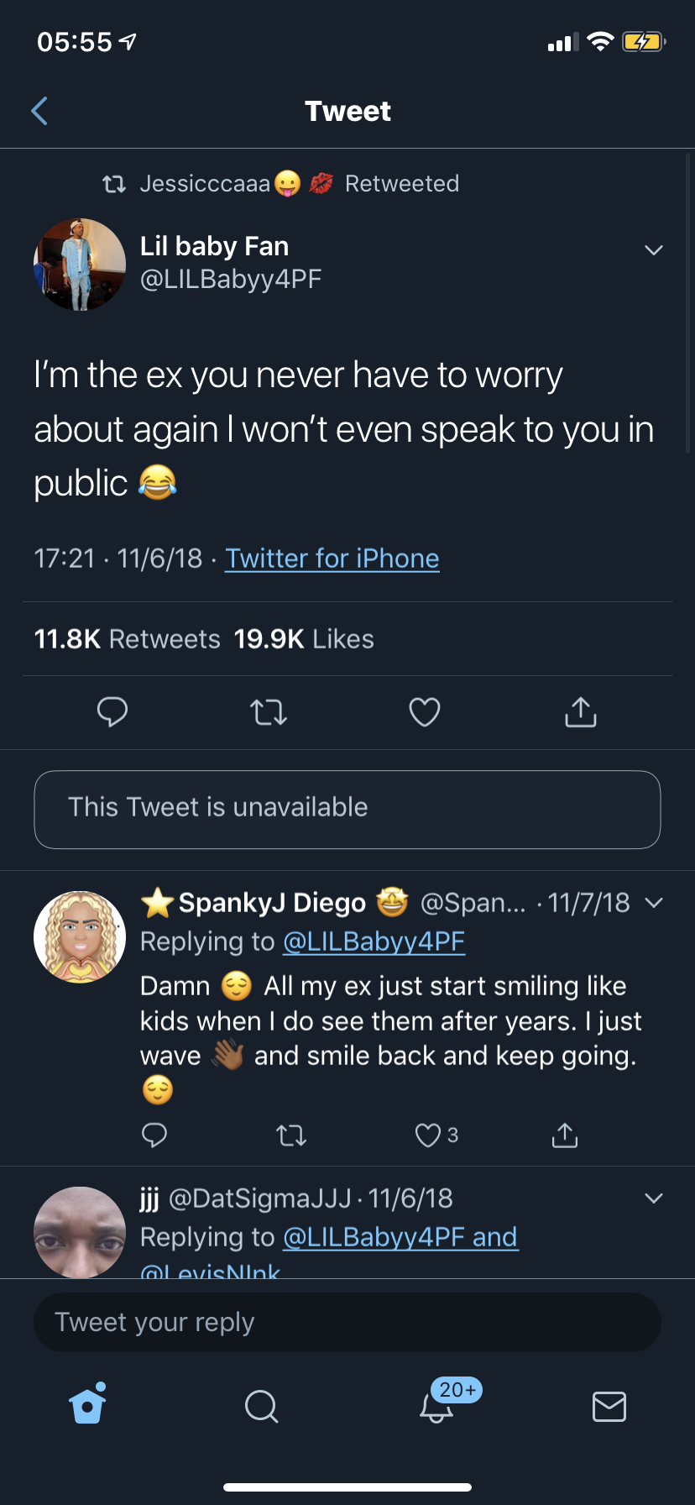Open Notifications with 20+ badge

[436, 1406]
